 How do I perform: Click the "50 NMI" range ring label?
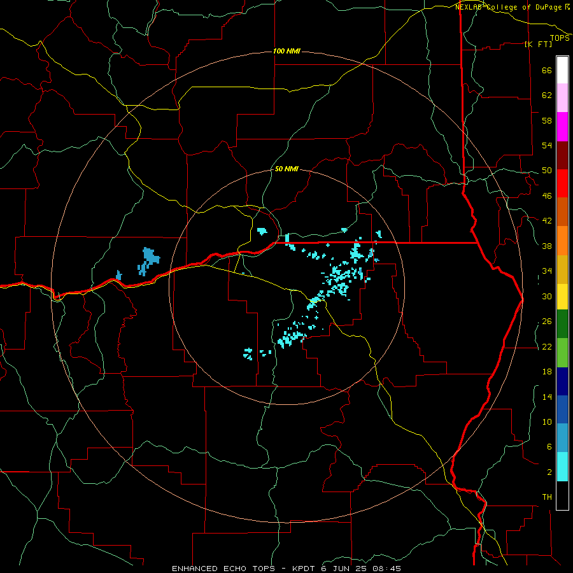pos(286,169)
